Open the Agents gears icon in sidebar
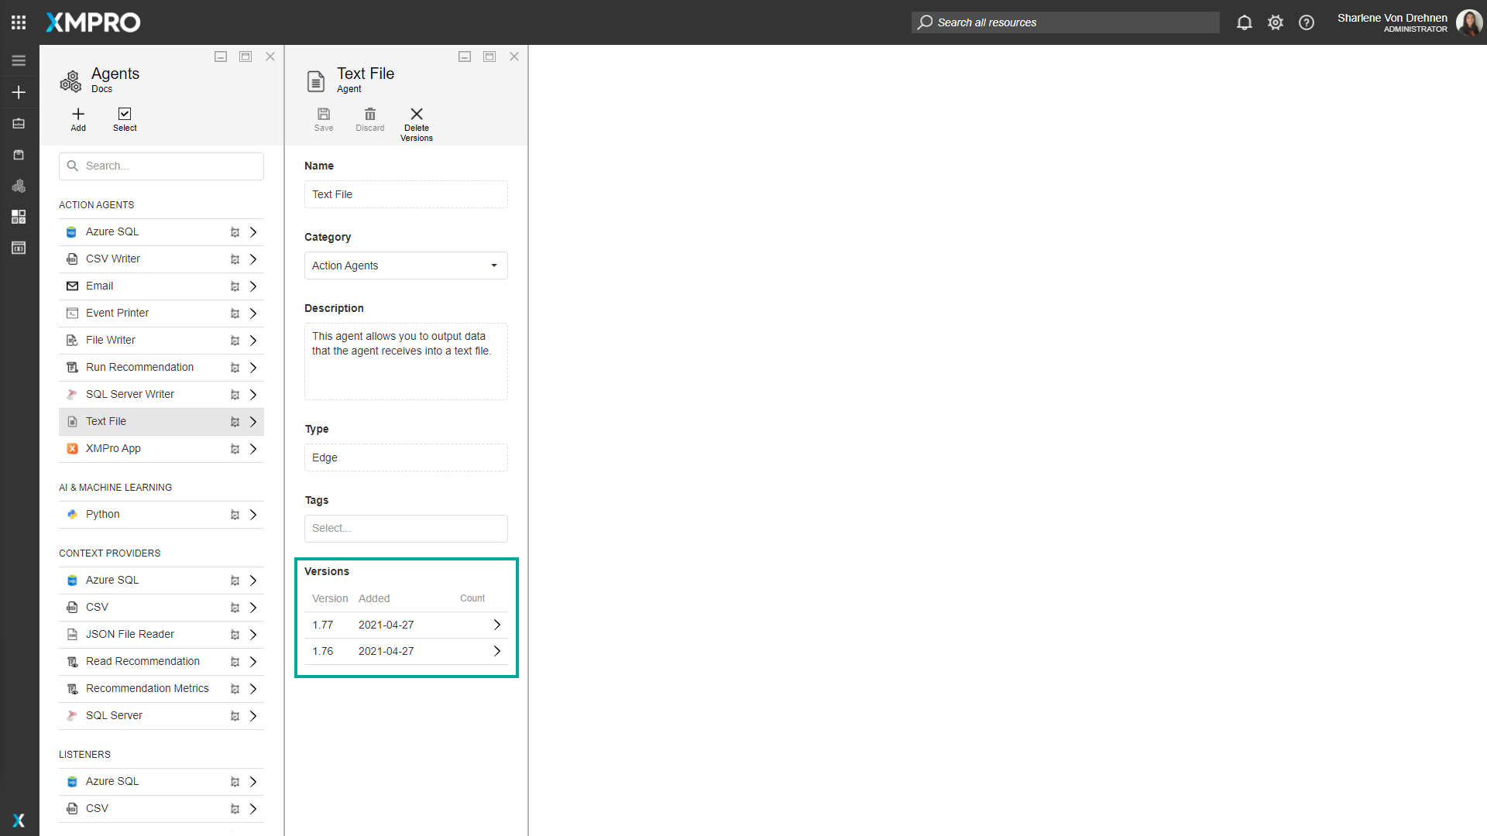1487x836 pixels. pos(70,81)
